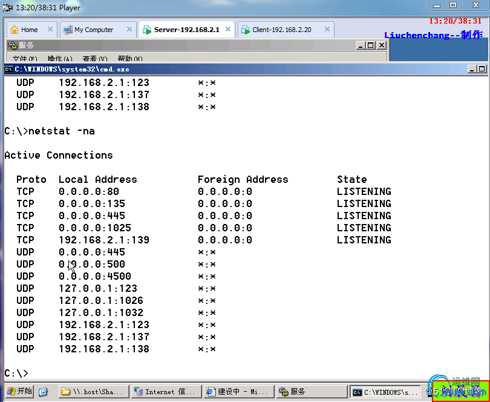Close the Home tab
The image size is (490, 402).
click(50, 30)
